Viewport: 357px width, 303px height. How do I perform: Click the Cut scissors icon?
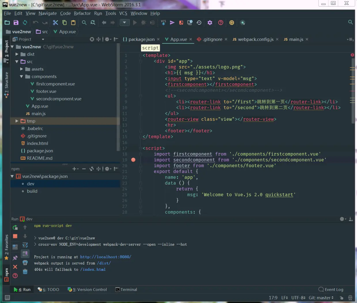[56, 23]
